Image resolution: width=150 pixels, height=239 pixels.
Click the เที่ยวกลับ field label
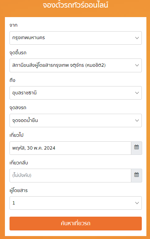[x=19, y=163]
